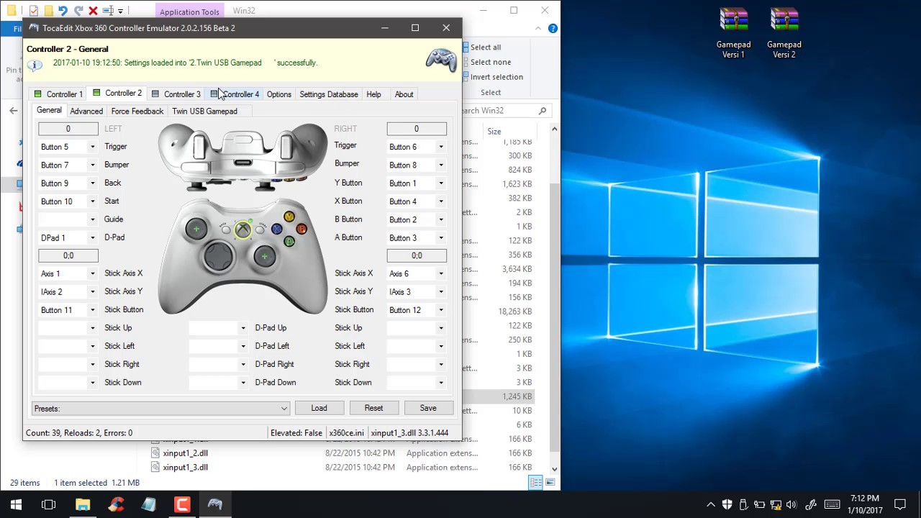The width and height of the screenshot is (921, 518).
Task: Open Camtasia from the taskbar
Action: (182, 504)
